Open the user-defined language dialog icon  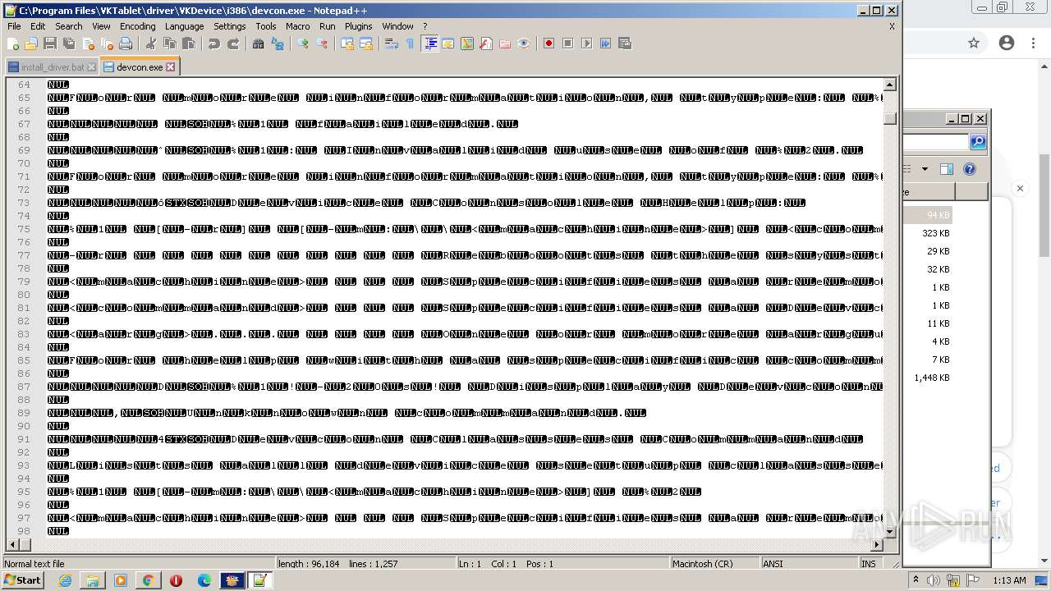pyautogui.click(x=448, y=44)
